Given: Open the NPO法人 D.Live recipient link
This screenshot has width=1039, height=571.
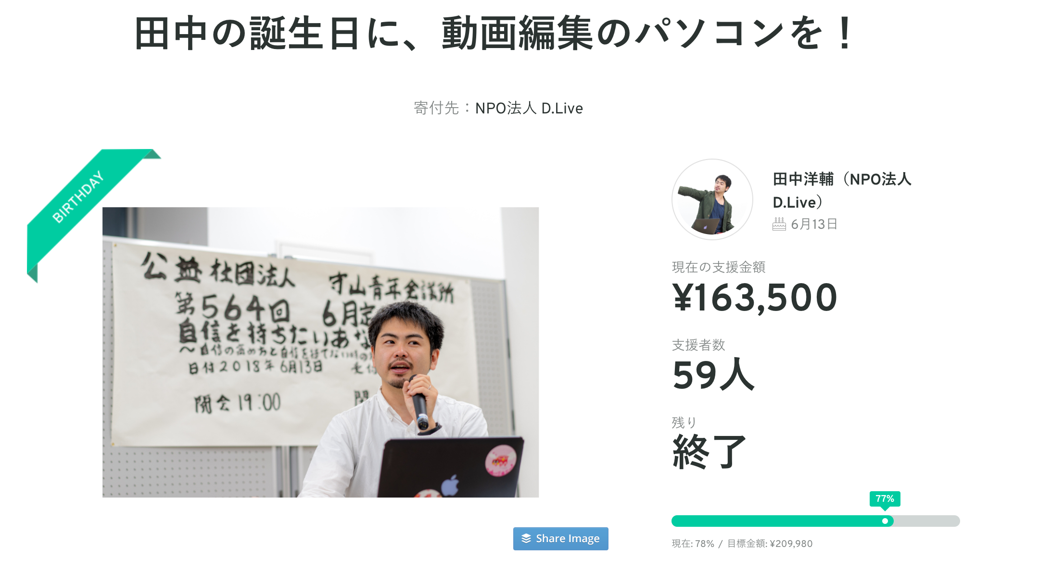Looking at the screenshot, I should pos(529,108).
